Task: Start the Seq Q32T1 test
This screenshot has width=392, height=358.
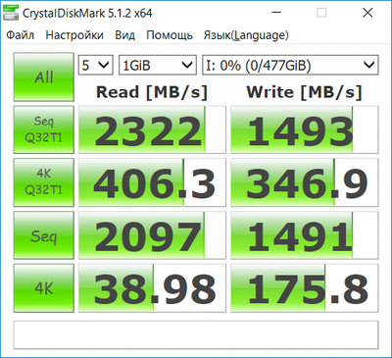Action: pyautogui.click(x=44, y=129)
